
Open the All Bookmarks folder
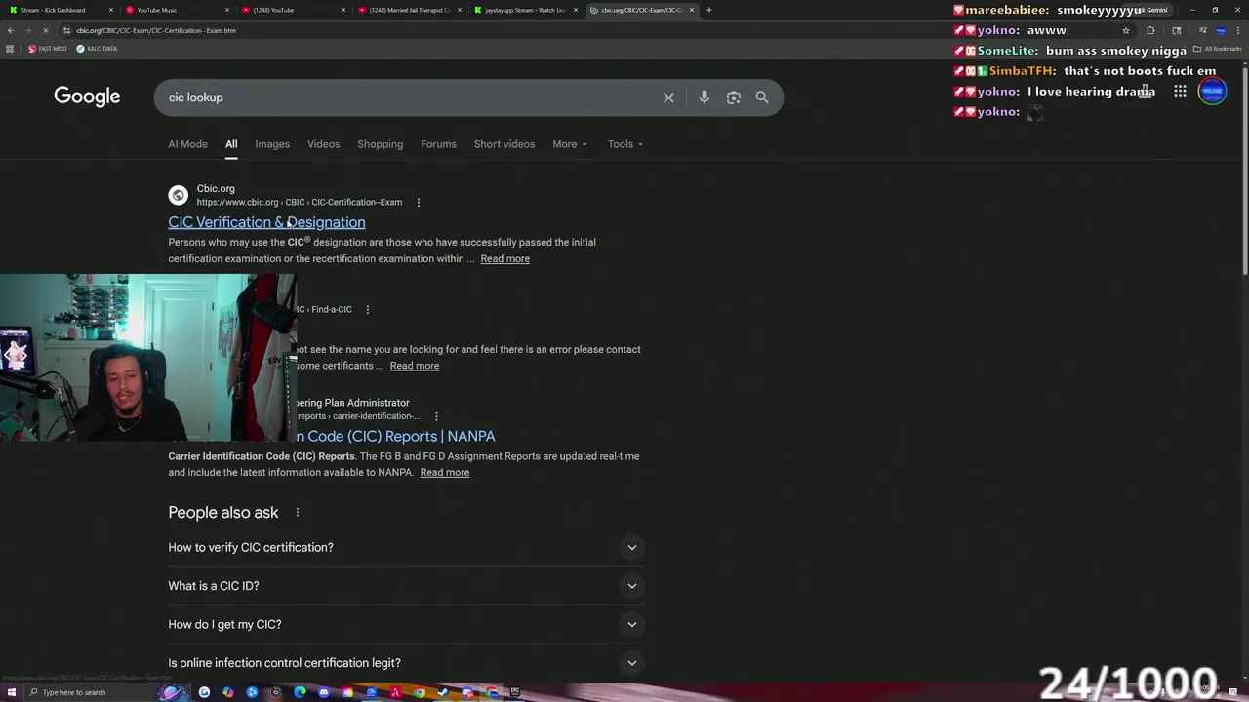point(1218,49)
